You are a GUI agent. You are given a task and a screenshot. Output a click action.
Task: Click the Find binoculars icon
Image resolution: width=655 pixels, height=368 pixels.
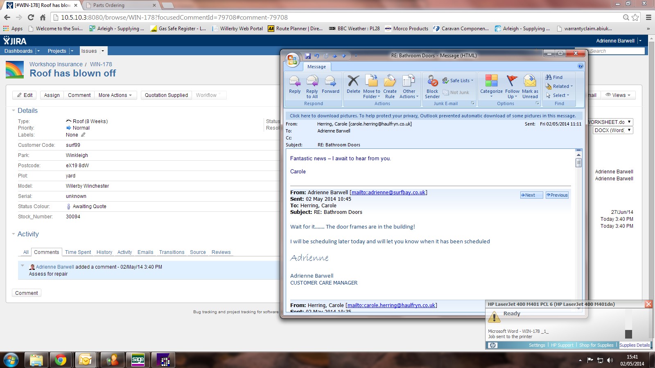pos(549,77)
